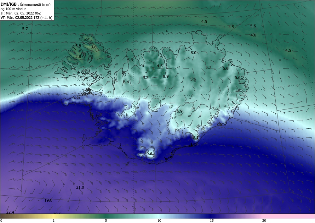Click the 8.0 value in north Iceland
This screenshot has width=315, height=223.
(193, 53)
